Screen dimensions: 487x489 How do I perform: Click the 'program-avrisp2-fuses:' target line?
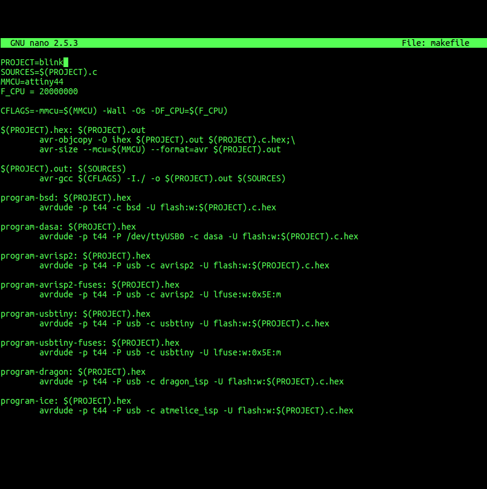point(90,285)
